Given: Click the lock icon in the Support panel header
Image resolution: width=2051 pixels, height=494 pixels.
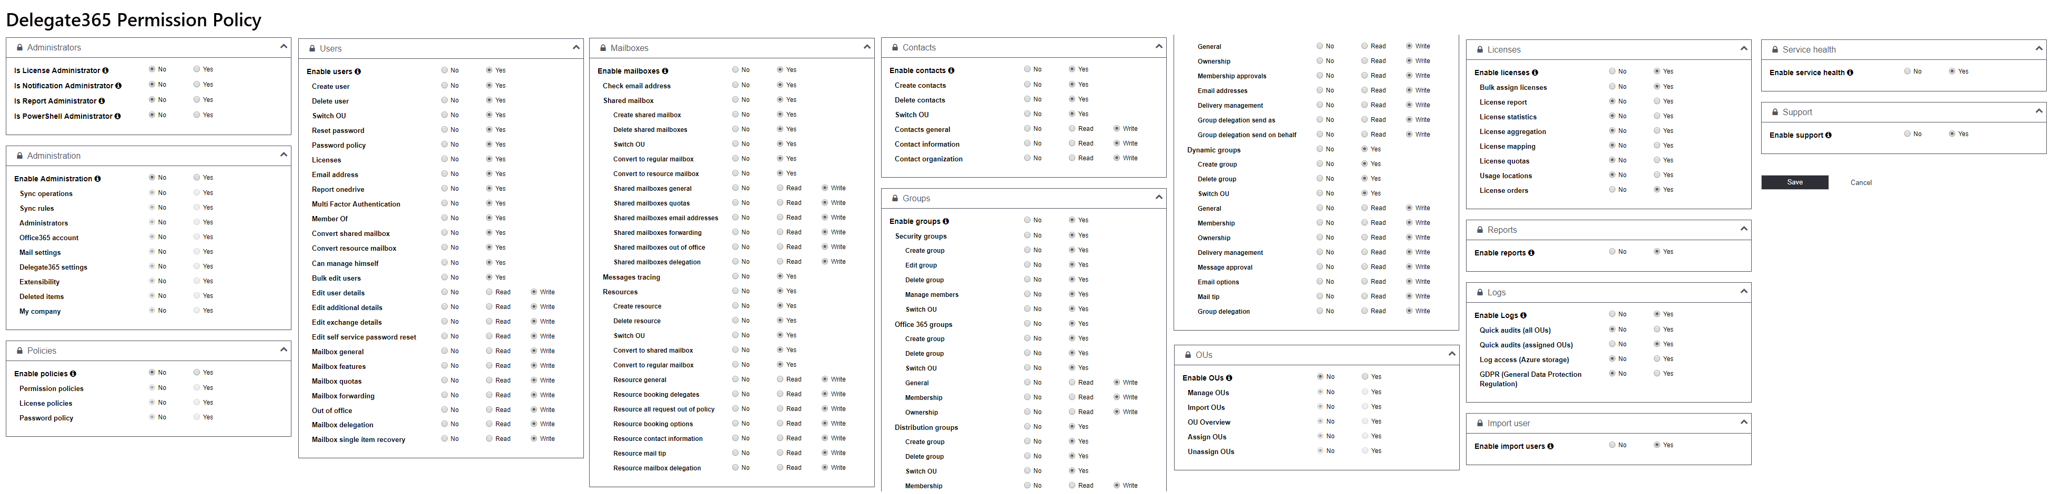Looking at the screenshot, I should 1775,112.
